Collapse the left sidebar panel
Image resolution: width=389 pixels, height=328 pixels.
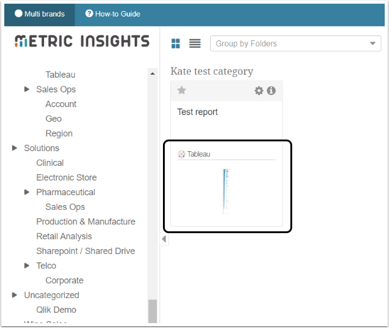(x=164, y=239)
